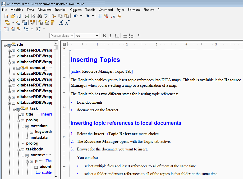The width and height of the screenshot is (243, 179).
Task: Open the 'rde' element combo box
Action: (x=87, y=36)
